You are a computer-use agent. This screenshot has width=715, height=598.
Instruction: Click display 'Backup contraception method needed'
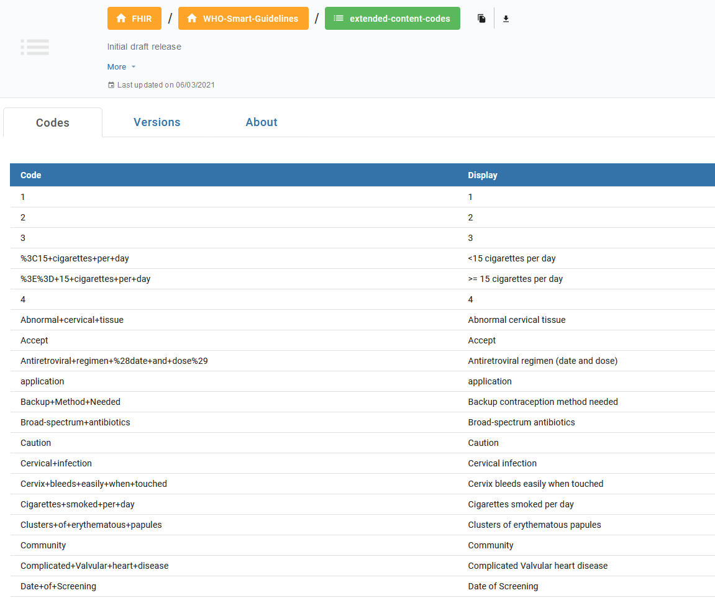pyautogui.click(x=543, y=402)
